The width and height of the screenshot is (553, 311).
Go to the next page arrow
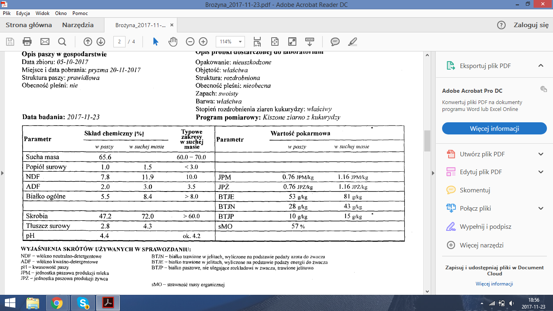click(x=101, y=42)
